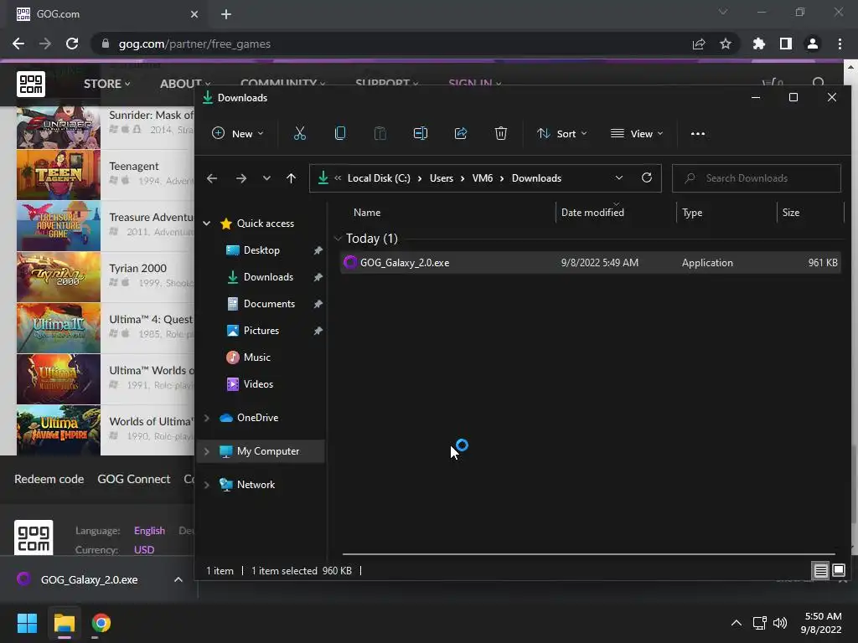Click File Explorer icon on taskbar
Image resolution: width=858 pixels, height=643 pixels.
pos(64,623)
